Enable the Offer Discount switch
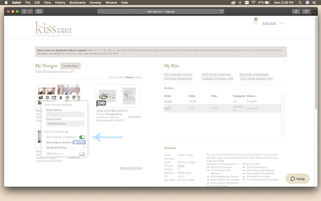The width and height of the screenshot is (321, 201). (x=82, y=154)
